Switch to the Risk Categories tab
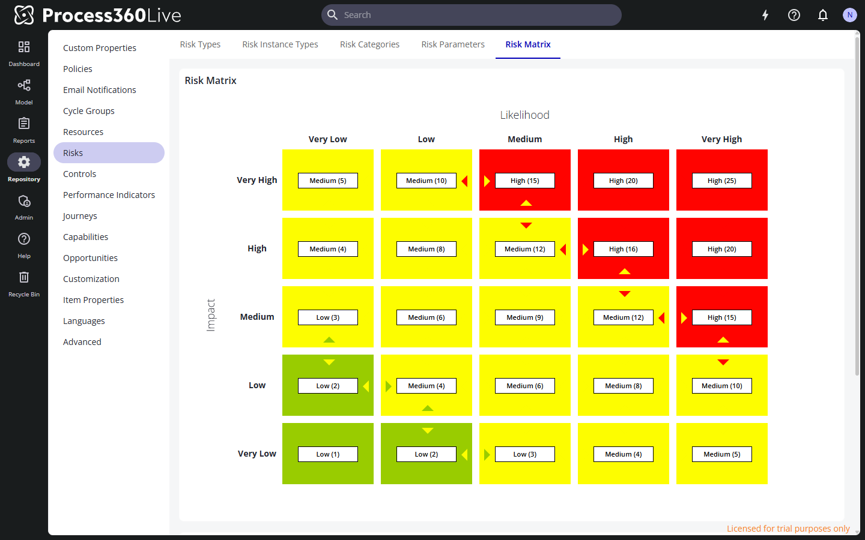Image resolution: width=865 pixels, height=540 pixels. (x=369, y=44)
